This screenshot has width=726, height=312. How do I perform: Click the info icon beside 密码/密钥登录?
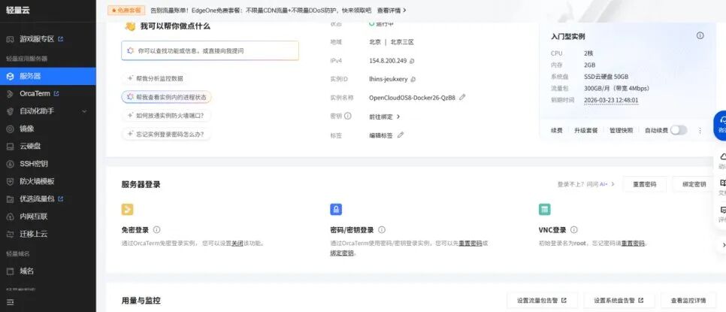coord(382,229)
